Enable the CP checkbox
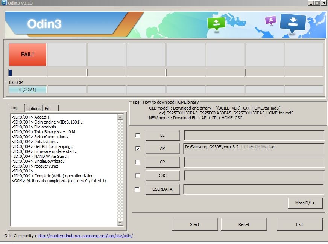The image size is (328, 244). [x=138, y=162]
